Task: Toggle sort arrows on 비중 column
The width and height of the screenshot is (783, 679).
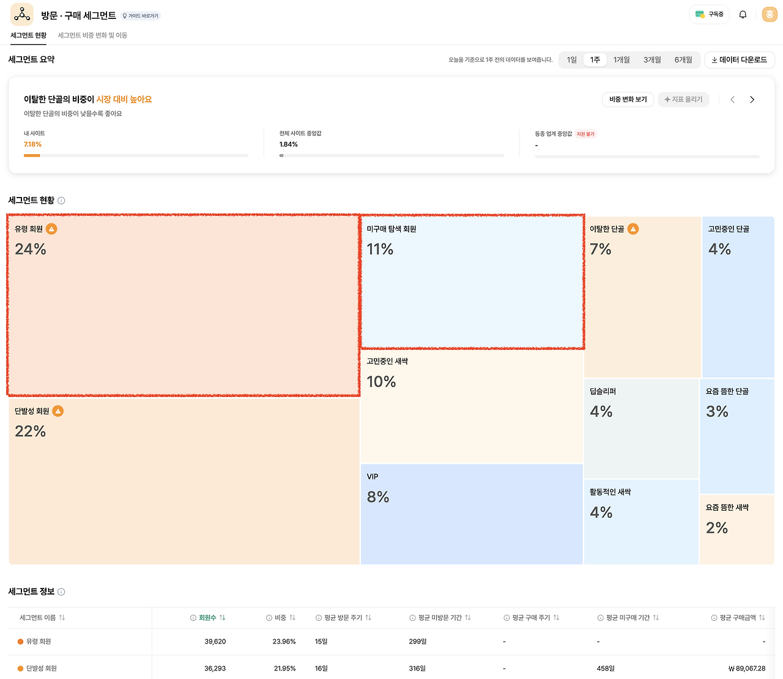Action: tap(292, 618)
